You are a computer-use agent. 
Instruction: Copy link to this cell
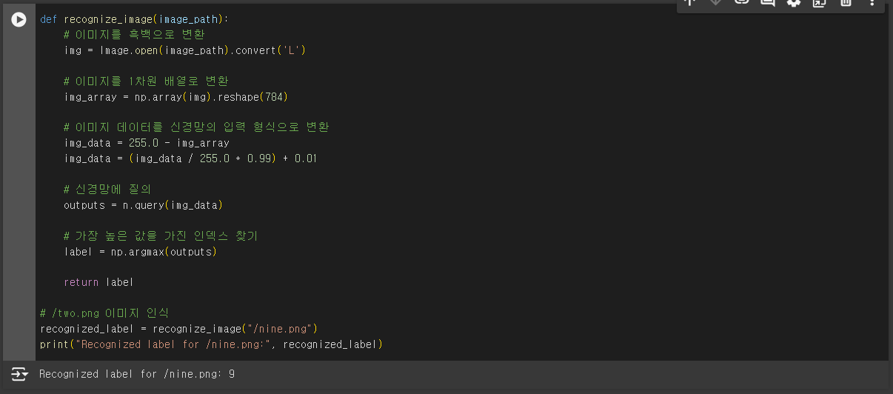[741, 2]
